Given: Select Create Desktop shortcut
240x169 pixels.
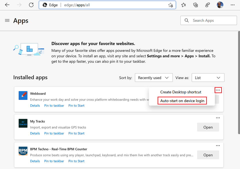Looking at the screenshot, I should coord(180,92).
